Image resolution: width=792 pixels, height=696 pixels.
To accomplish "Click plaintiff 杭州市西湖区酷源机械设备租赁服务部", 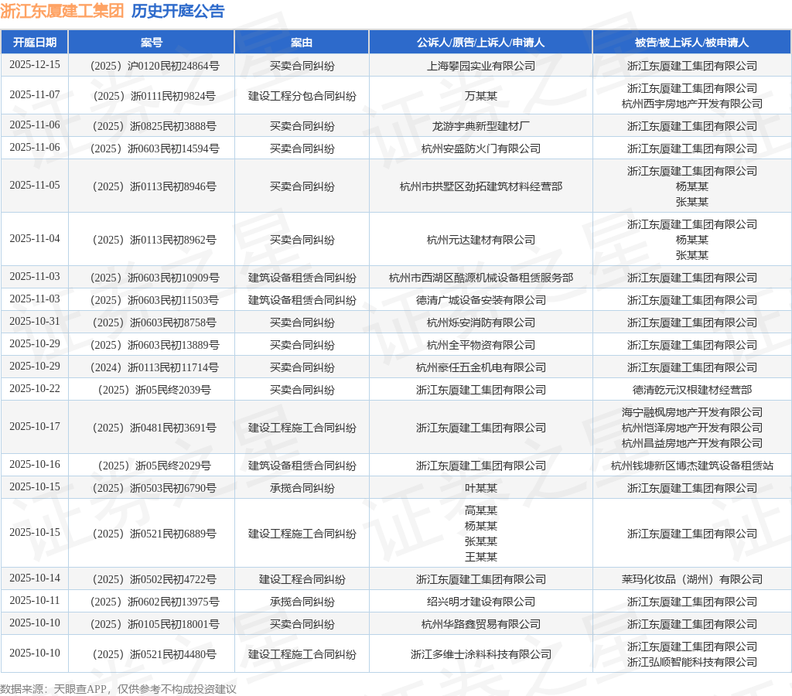I will [481, 278].
